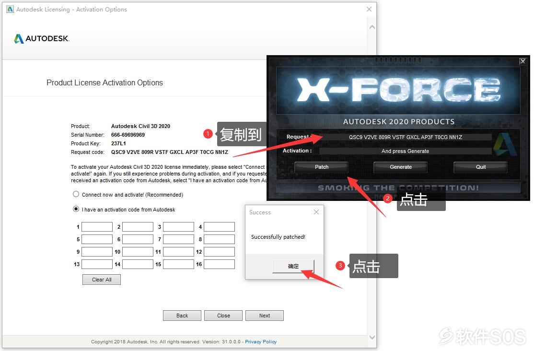Click the Clear All button
Viewport: 534px width, 351px height.
tap(102, 280)
